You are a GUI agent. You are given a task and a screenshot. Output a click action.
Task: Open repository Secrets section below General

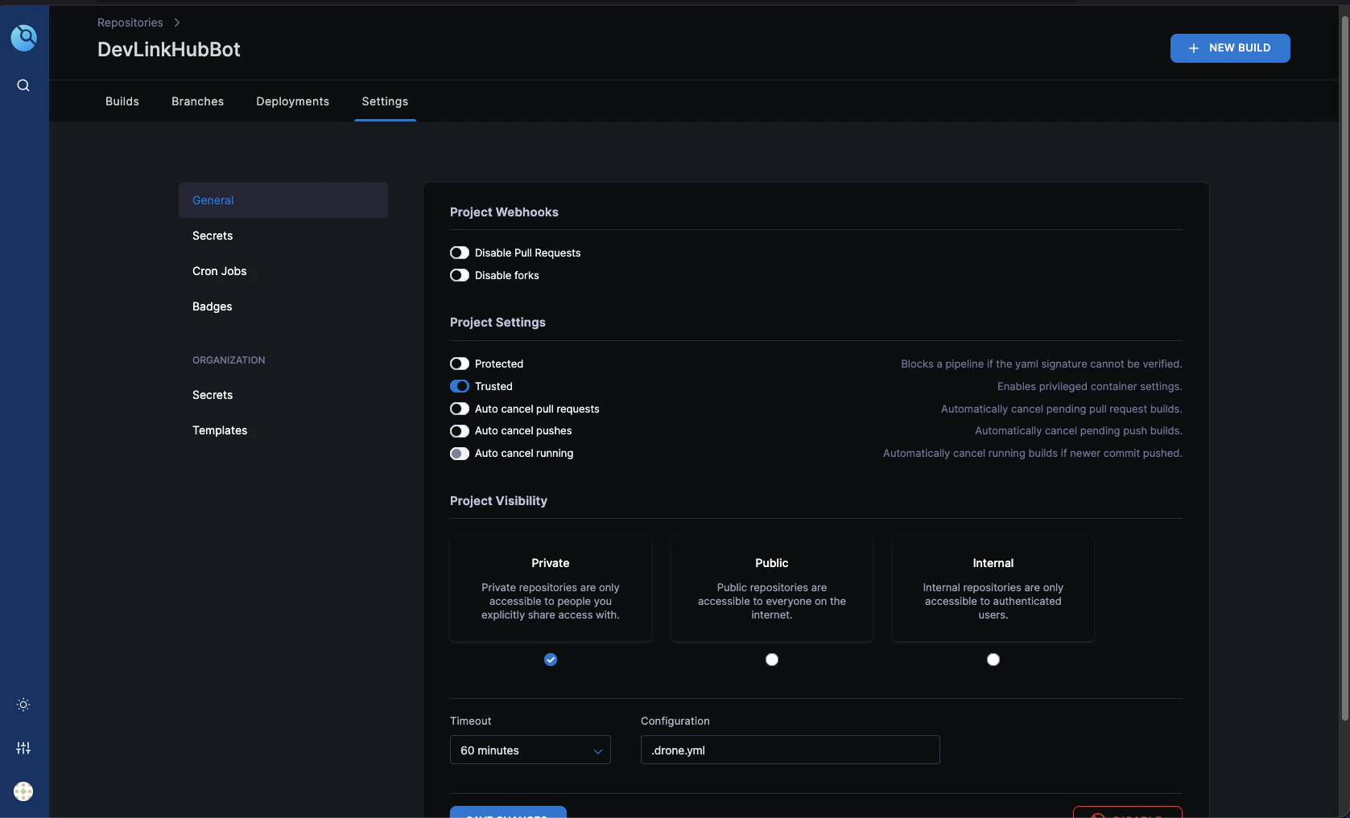click(x=283, y=236)
